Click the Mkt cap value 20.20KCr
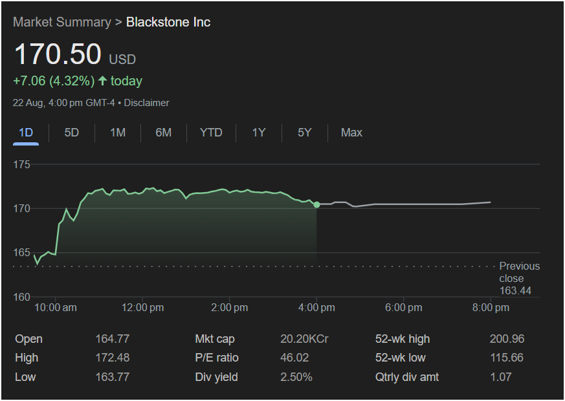This screenshot has height=401, width=565. tap(303, 339)
